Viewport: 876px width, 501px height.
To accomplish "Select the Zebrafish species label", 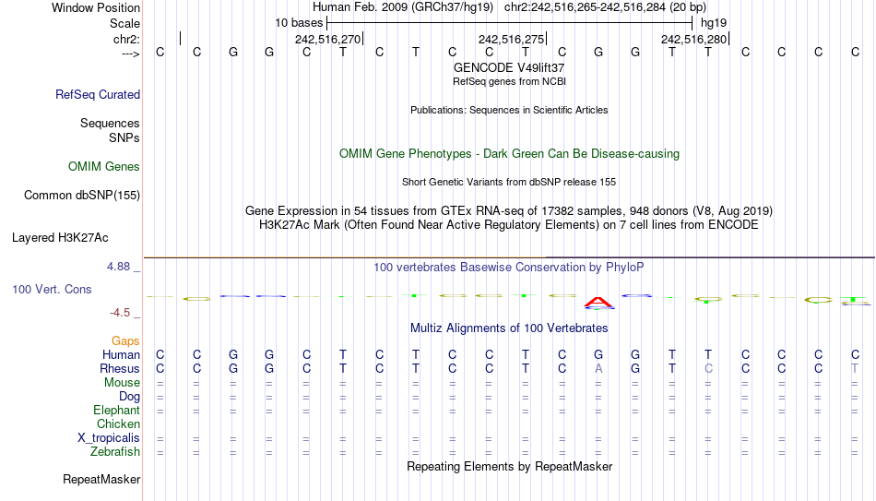I will (x=115, y=451).
